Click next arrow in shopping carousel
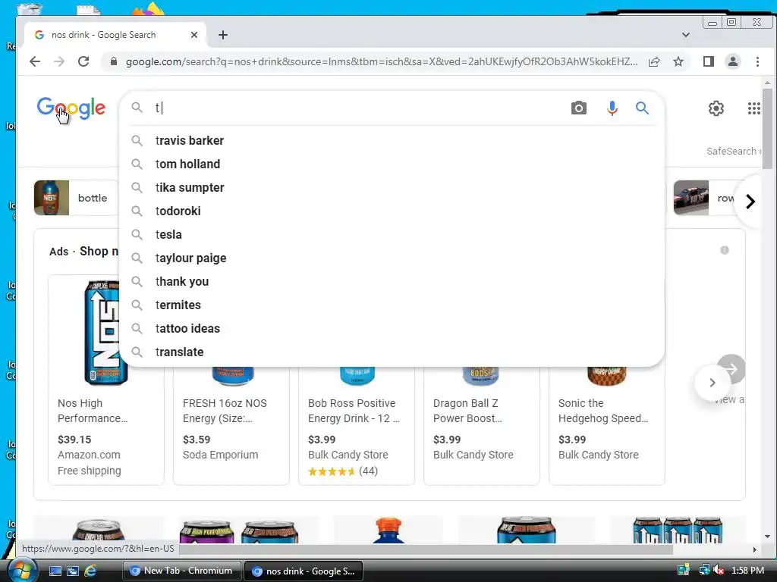The width and height of the screenshot is (777, 582). coord(712,383)
